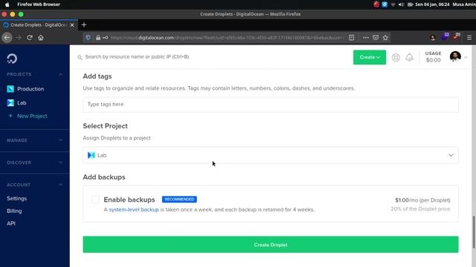Viewport: 476px width, 267px height.
Task: Click the volume icon in menu bar
Action: pos(401,4)
